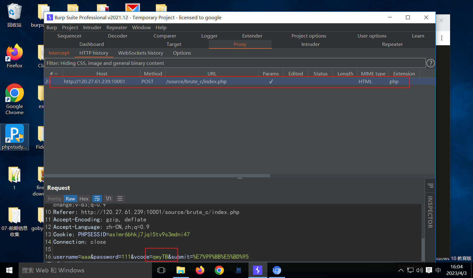
Task: Open Firefox desktop shortcut
Action: pos(15,56)
